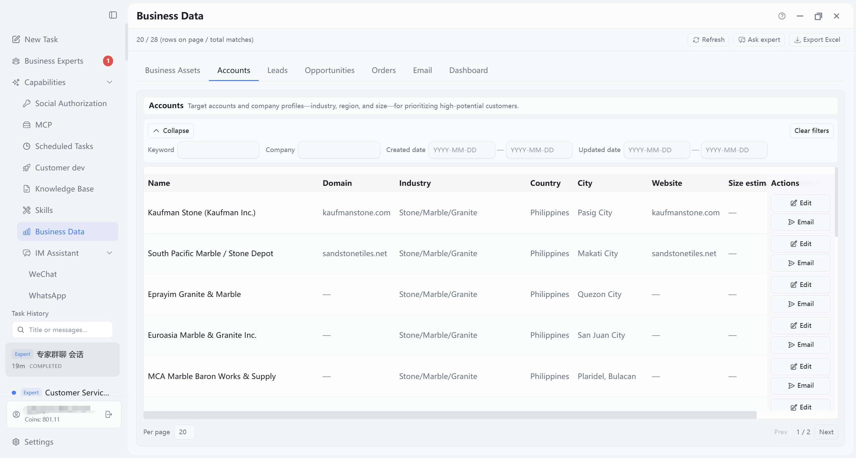Switch to the Opportunities tab
The width and height of the screenshot is (856, 458).
[329, 70]
